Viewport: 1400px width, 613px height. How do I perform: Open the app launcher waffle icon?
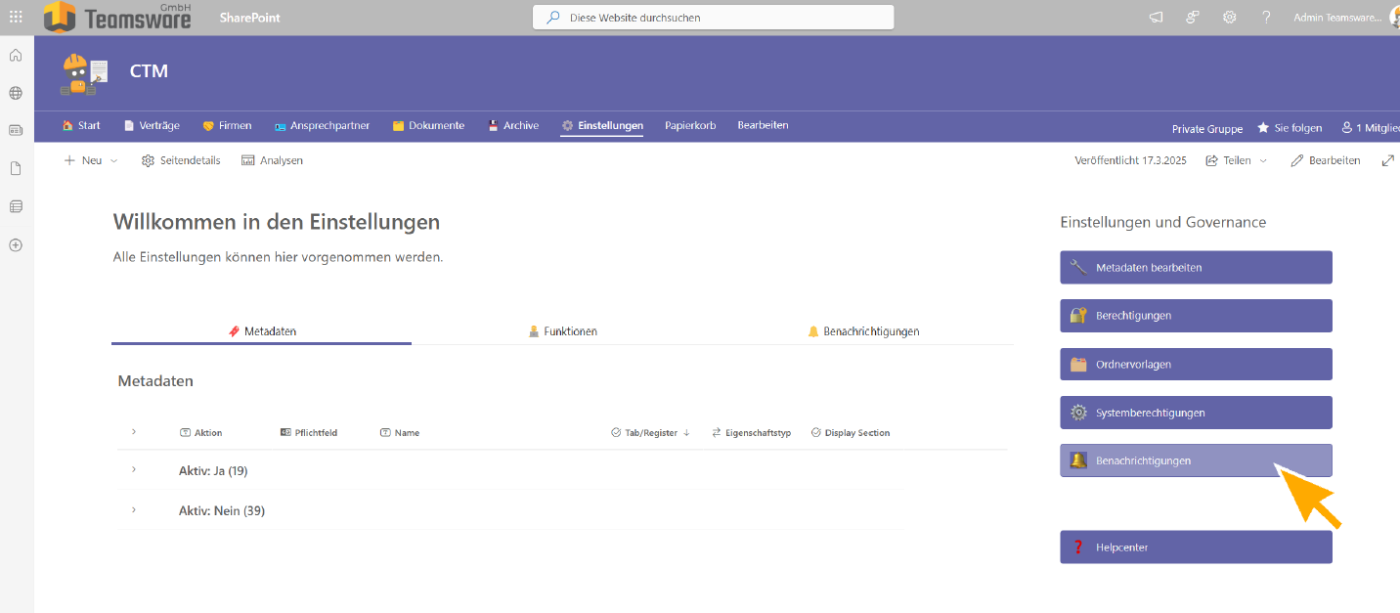coord(16,18)
